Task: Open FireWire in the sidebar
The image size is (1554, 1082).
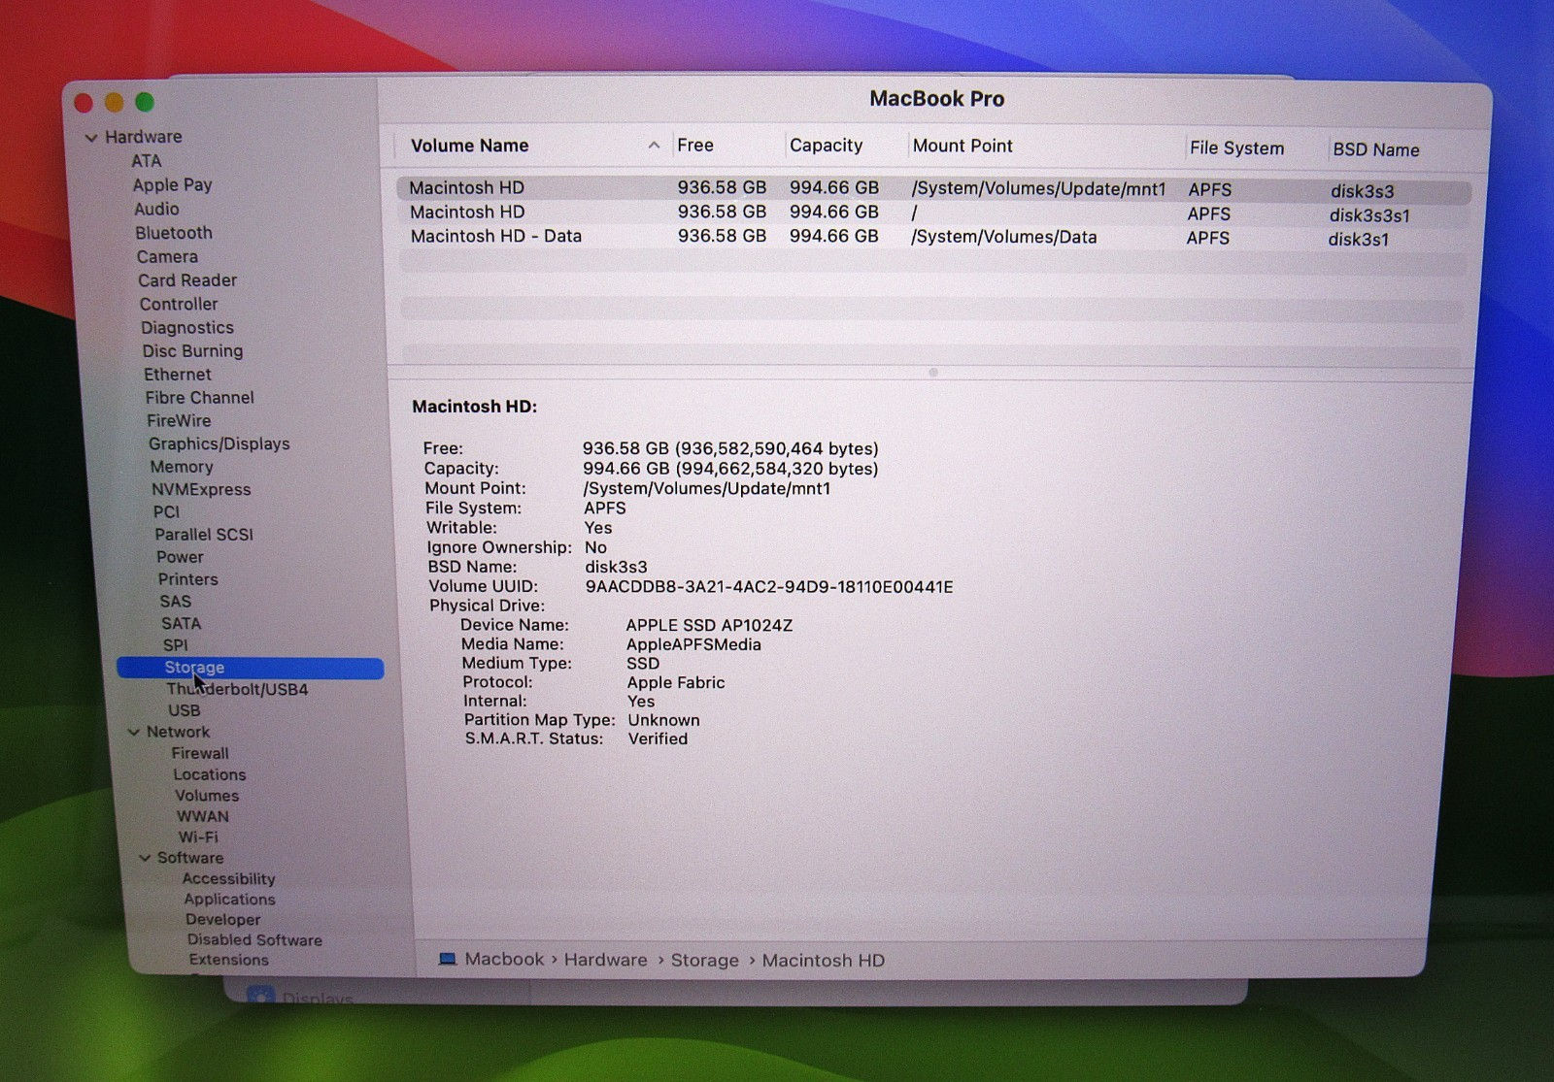Action: (x=179, y=420)
